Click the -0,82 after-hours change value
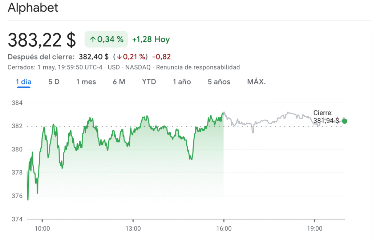The width and height of the screenshot is (372, 240). pos(161,57)
